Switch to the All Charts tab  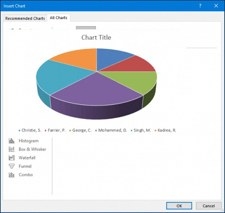[x=58, y=18]
